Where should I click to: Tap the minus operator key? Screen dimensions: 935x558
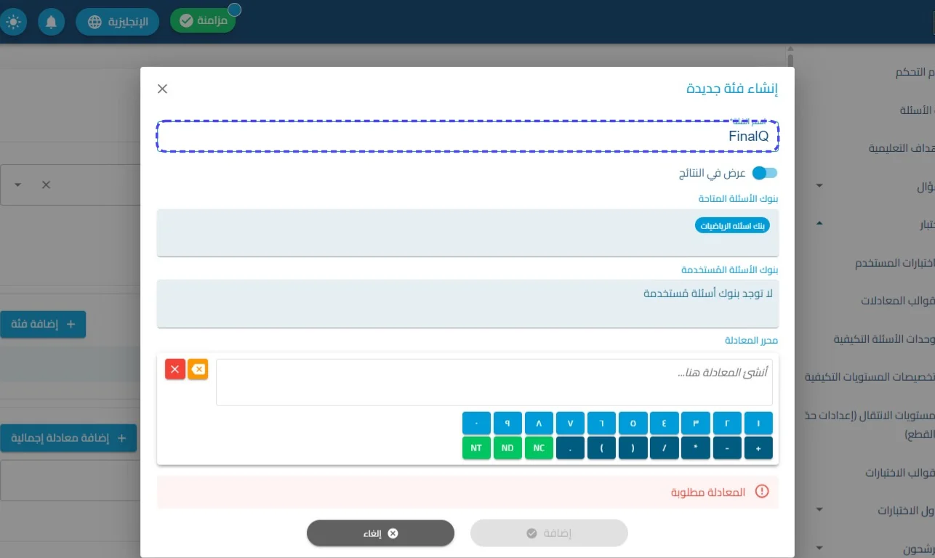[727, 448]
